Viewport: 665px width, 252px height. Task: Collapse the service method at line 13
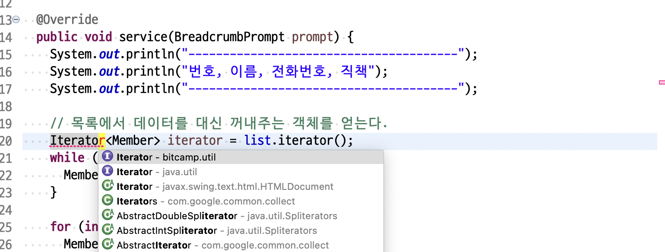point(16,19)
